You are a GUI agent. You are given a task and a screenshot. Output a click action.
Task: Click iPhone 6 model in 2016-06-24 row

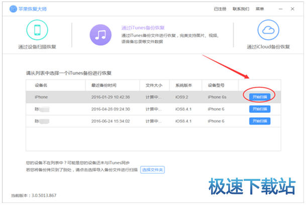216,121
